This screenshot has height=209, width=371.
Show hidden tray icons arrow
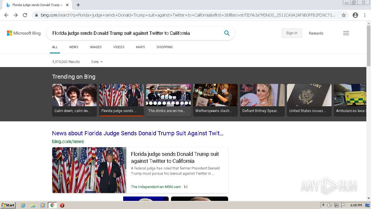323,205
